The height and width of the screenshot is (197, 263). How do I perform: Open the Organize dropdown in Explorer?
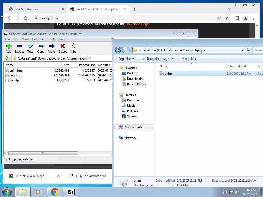(x=126, y=59)
